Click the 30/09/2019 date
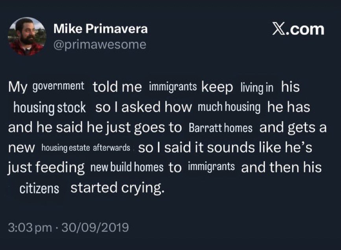Viewport: 341px width, 250px height. [x=95, y=227]
